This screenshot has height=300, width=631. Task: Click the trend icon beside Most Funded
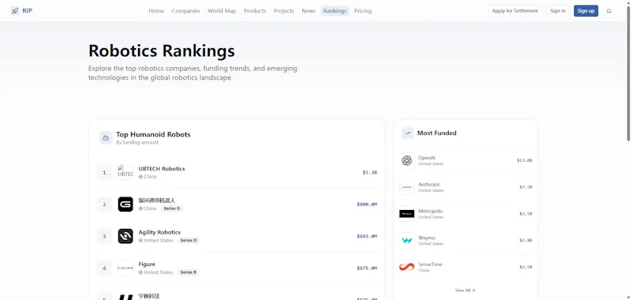point(407,133)
